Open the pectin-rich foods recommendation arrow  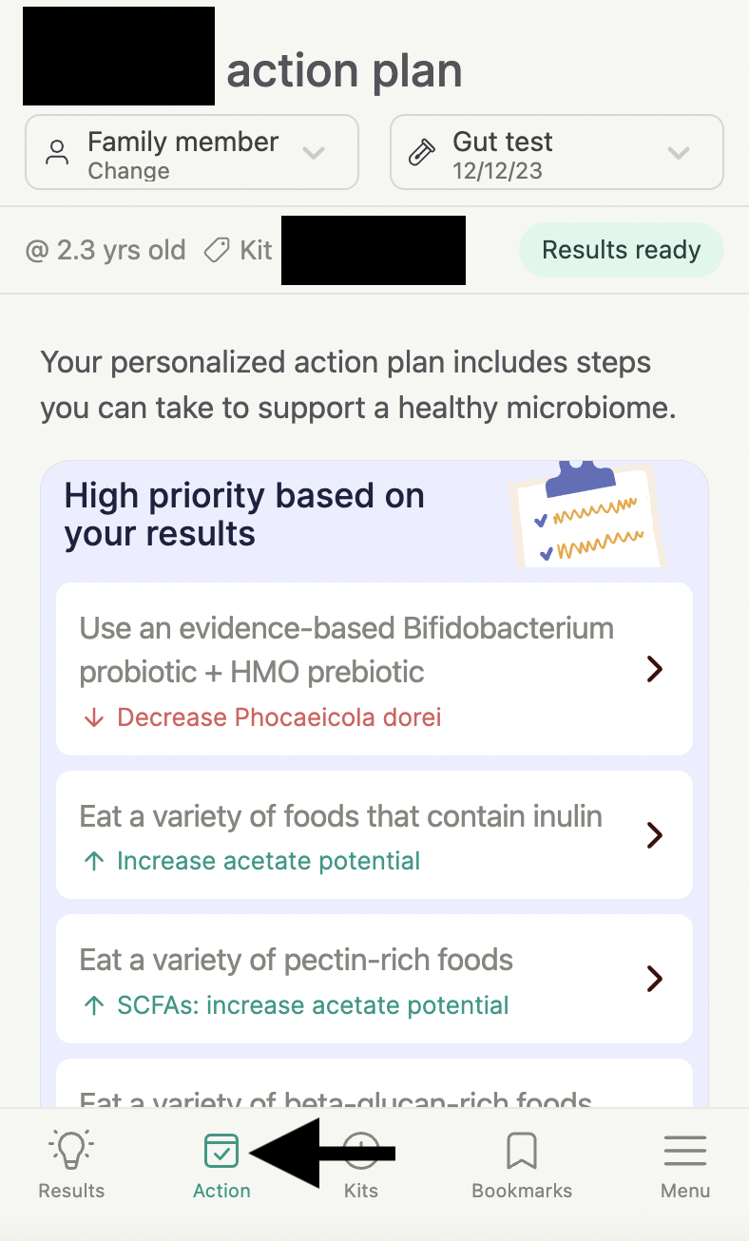point(654,979)
